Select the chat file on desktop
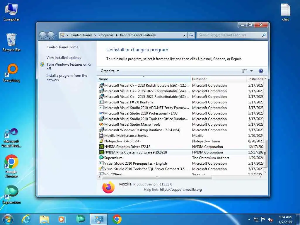This screenshot has height=225, width=300. (x=285, y=12)
